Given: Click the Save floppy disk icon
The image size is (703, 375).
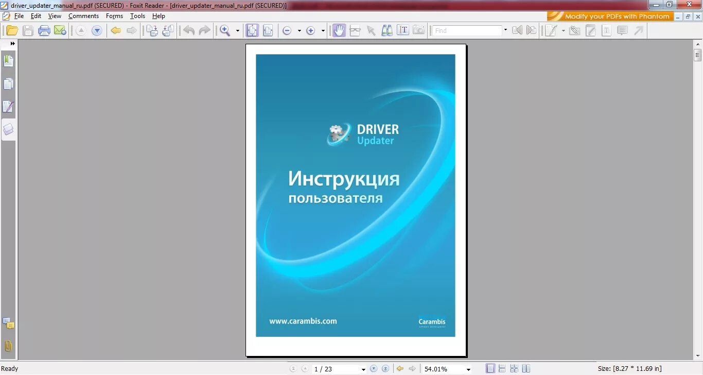Looking at the screenshot, I should coord(28,30).
